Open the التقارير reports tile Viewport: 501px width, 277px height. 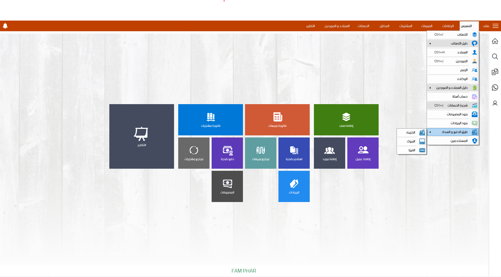pos(141,136)
